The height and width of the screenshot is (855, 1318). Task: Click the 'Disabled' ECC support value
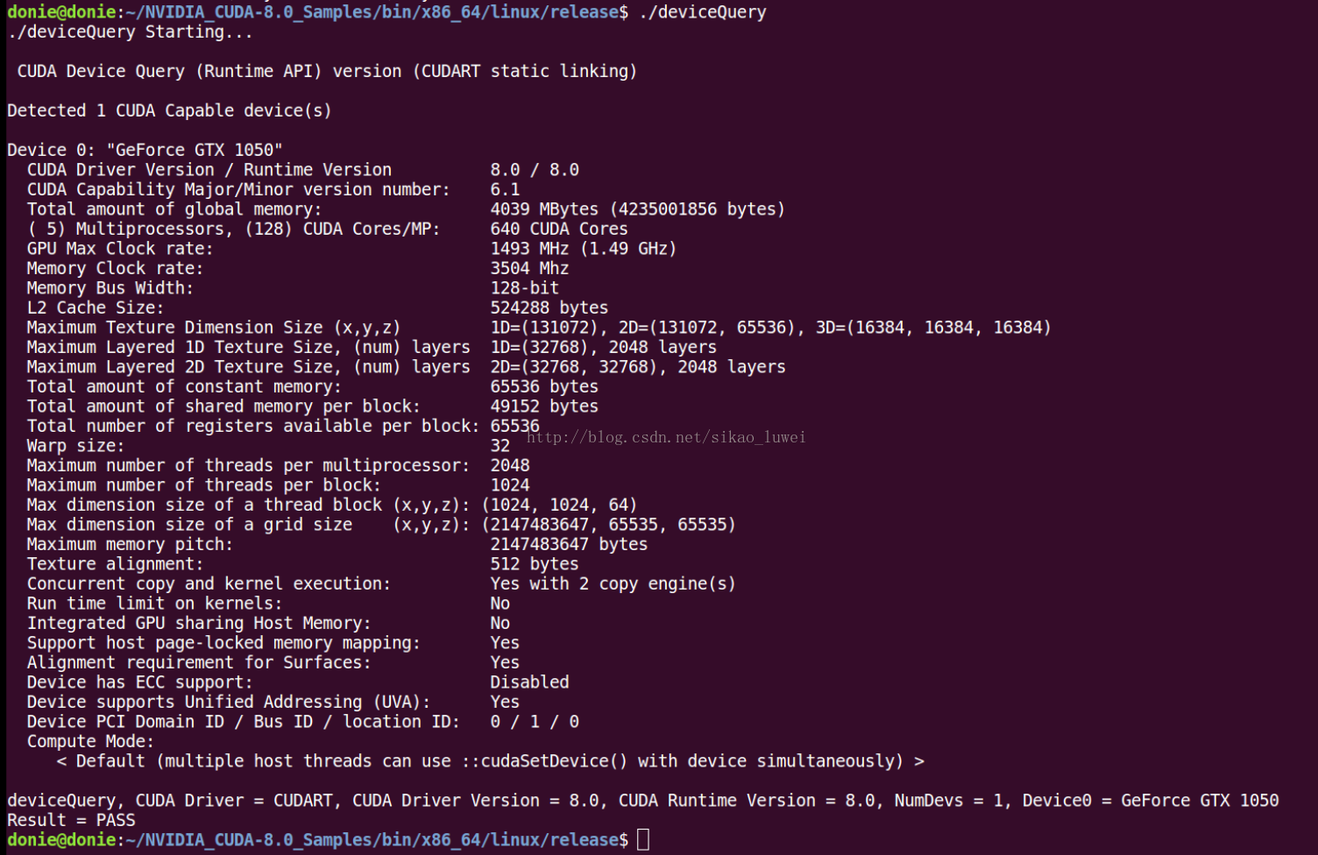click(x=529, y=682)
